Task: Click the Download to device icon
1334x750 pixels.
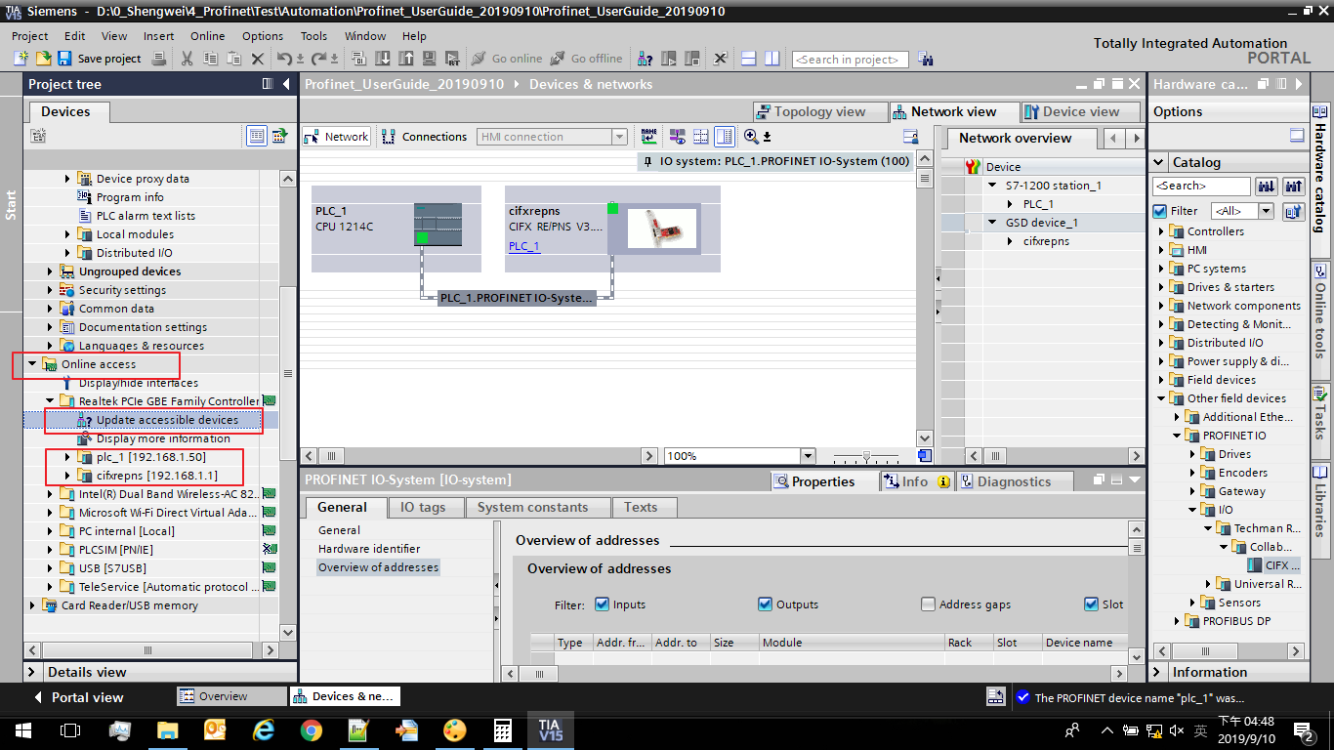Action: tap(383, 59)
